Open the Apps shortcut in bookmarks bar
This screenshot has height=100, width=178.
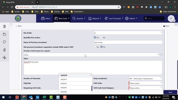pyautogui.click(x=6, y=12)
